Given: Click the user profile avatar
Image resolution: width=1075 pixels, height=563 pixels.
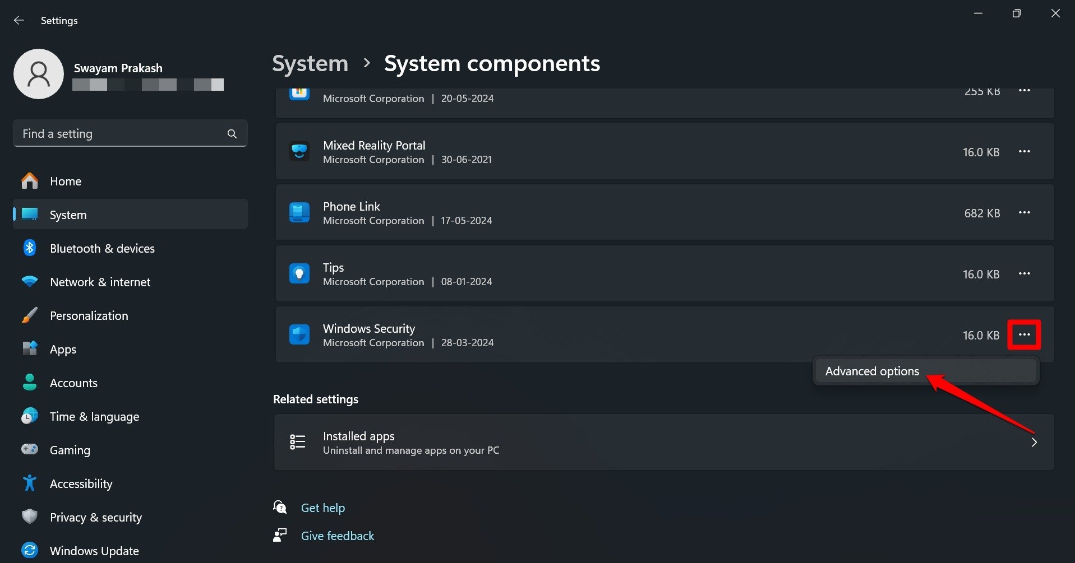Looking at the screenshot, I should [x=39, y=74].
